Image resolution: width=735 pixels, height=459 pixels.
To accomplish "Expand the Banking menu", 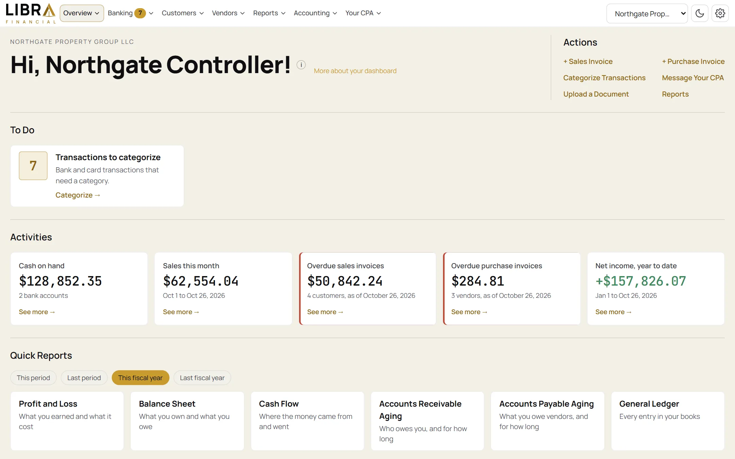I will click(x=131, y=13).
